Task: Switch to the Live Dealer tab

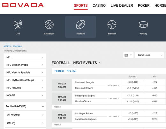Action: coord(122,5)
